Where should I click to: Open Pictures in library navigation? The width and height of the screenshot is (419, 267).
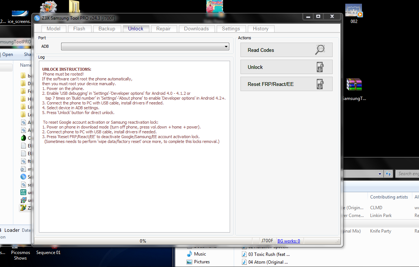point(198,262)
